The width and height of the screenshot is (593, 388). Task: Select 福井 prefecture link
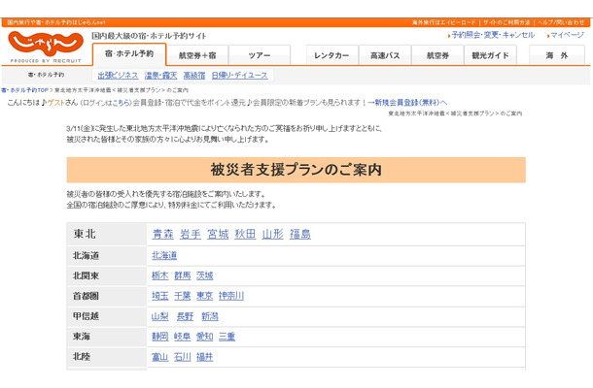click(x=204, y=357)
